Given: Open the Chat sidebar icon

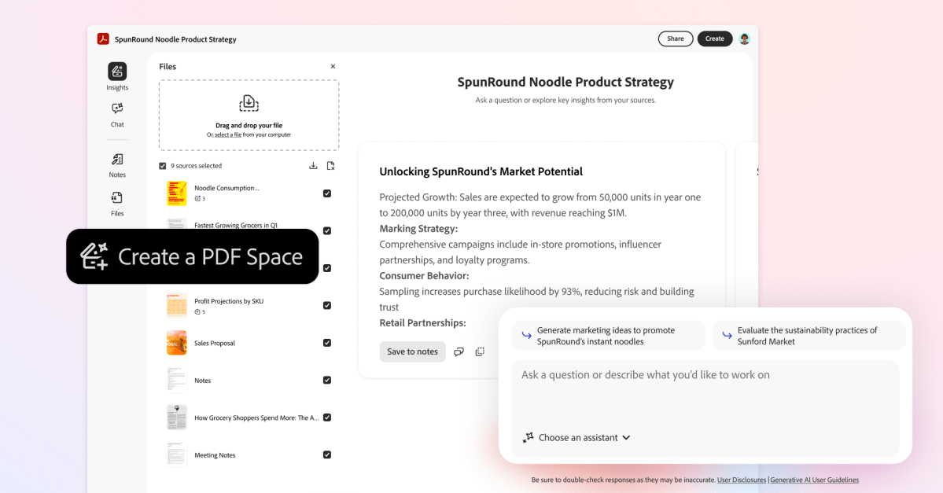Looking at the screenshot, I should pos(117,109).
